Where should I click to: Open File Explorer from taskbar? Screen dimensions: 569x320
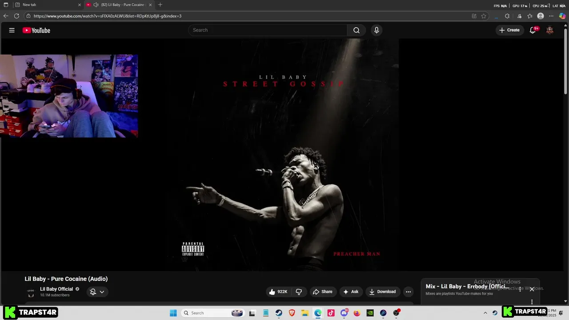[x=305, y=313]
